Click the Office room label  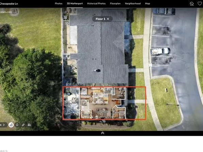[120, 95]
